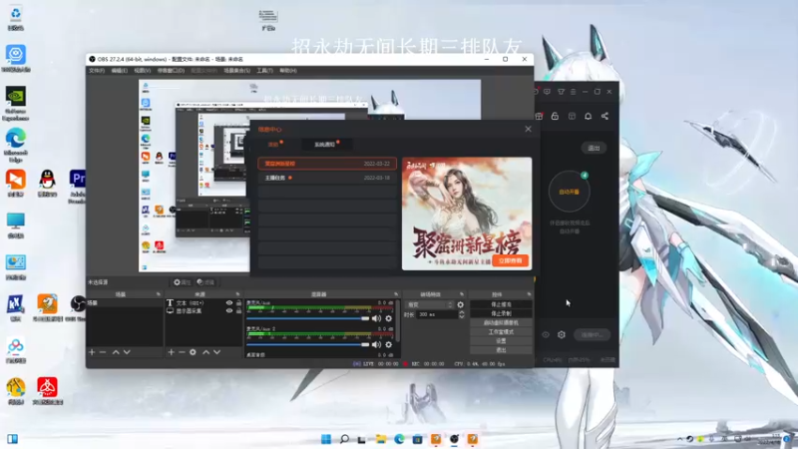Open the 工具(T) menu in OBS

(x=264, y=70)
